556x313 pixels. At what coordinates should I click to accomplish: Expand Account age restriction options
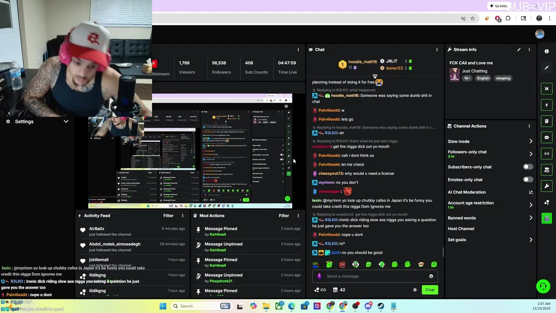[x=531, y=205]
